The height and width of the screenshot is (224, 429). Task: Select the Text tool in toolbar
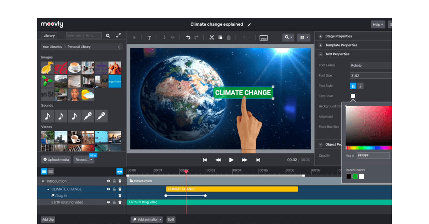pos(149,37)
